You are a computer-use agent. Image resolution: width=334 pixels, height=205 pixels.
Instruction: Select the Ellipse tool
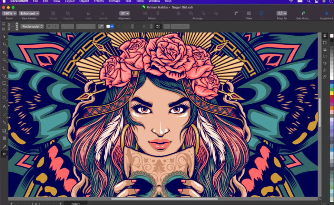pyautogui.click(x=4, y=90)
